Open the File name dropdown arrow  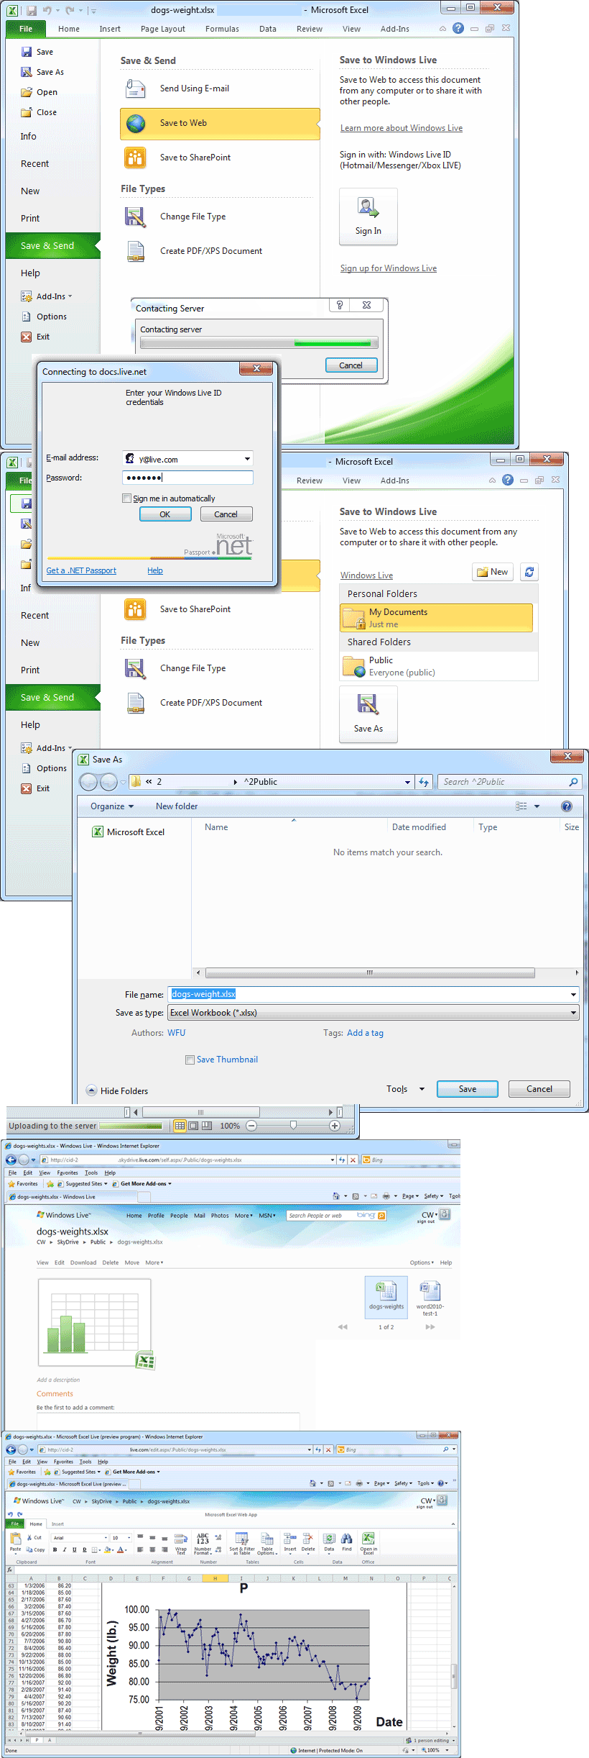coord(573,994)
